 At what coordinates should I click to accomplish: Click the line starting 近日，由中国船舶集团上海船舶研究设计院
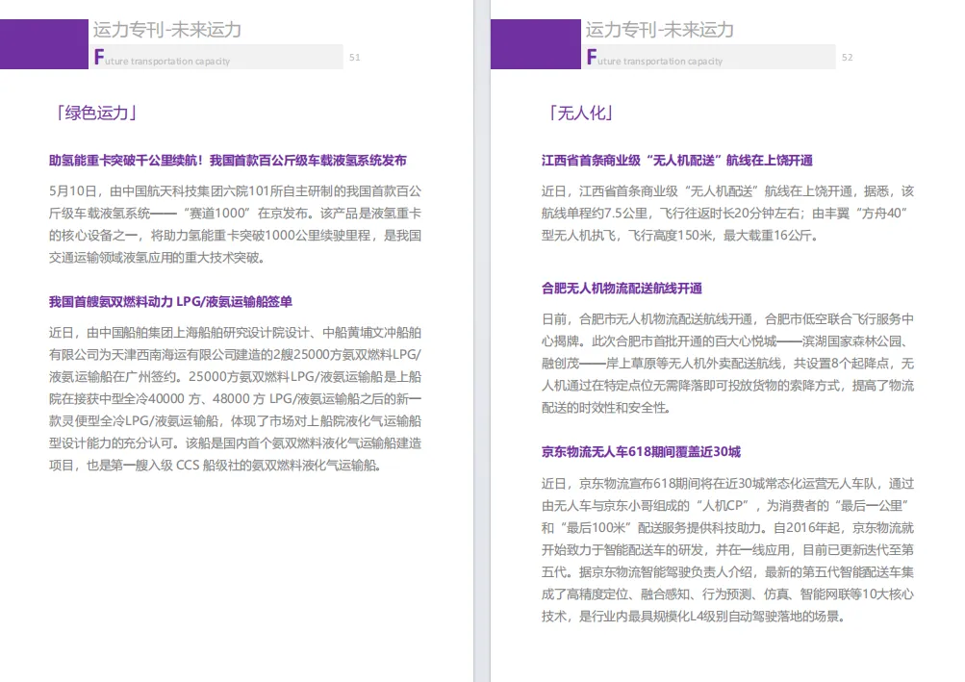[235, 333]
